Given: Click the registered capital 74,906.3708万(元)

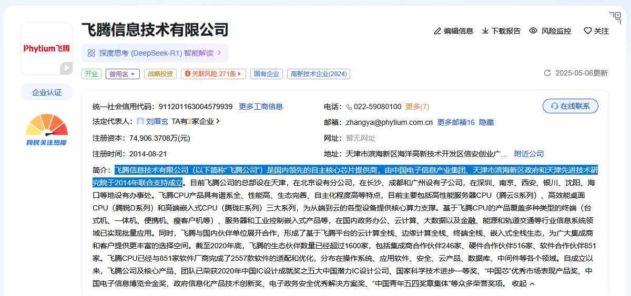Looking at the screenshot, I should [160, 138].
